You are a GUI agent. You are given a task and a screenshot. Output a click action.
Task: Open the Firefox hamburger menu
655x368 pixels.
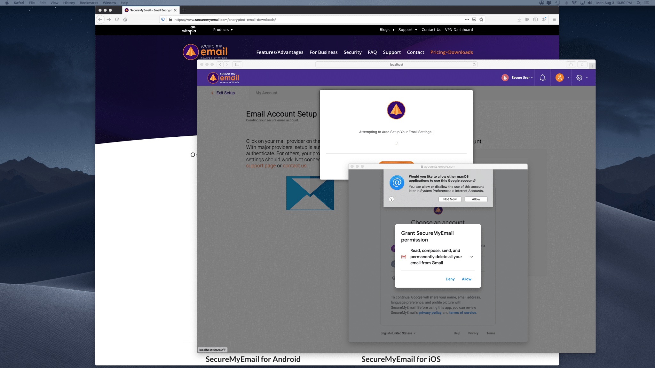554,19
